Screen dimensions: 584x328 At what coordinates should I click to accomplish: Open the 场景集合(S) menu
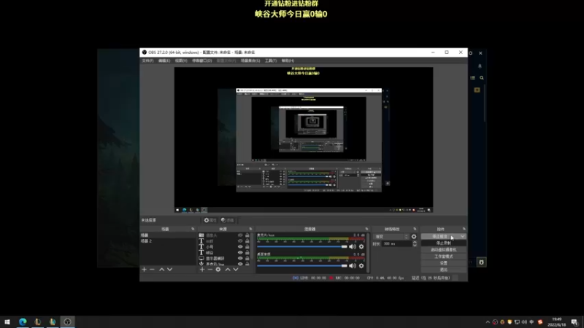pyautogui.click(x=250, y=60)
